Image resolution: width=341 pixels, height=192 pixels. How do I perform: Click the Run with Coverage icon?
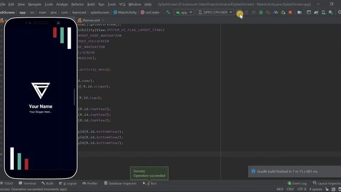pyautogui.click(x=268, y=13)
